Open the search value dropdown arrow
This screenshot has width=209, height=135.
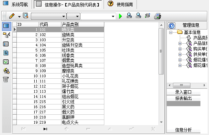point(113,16)
